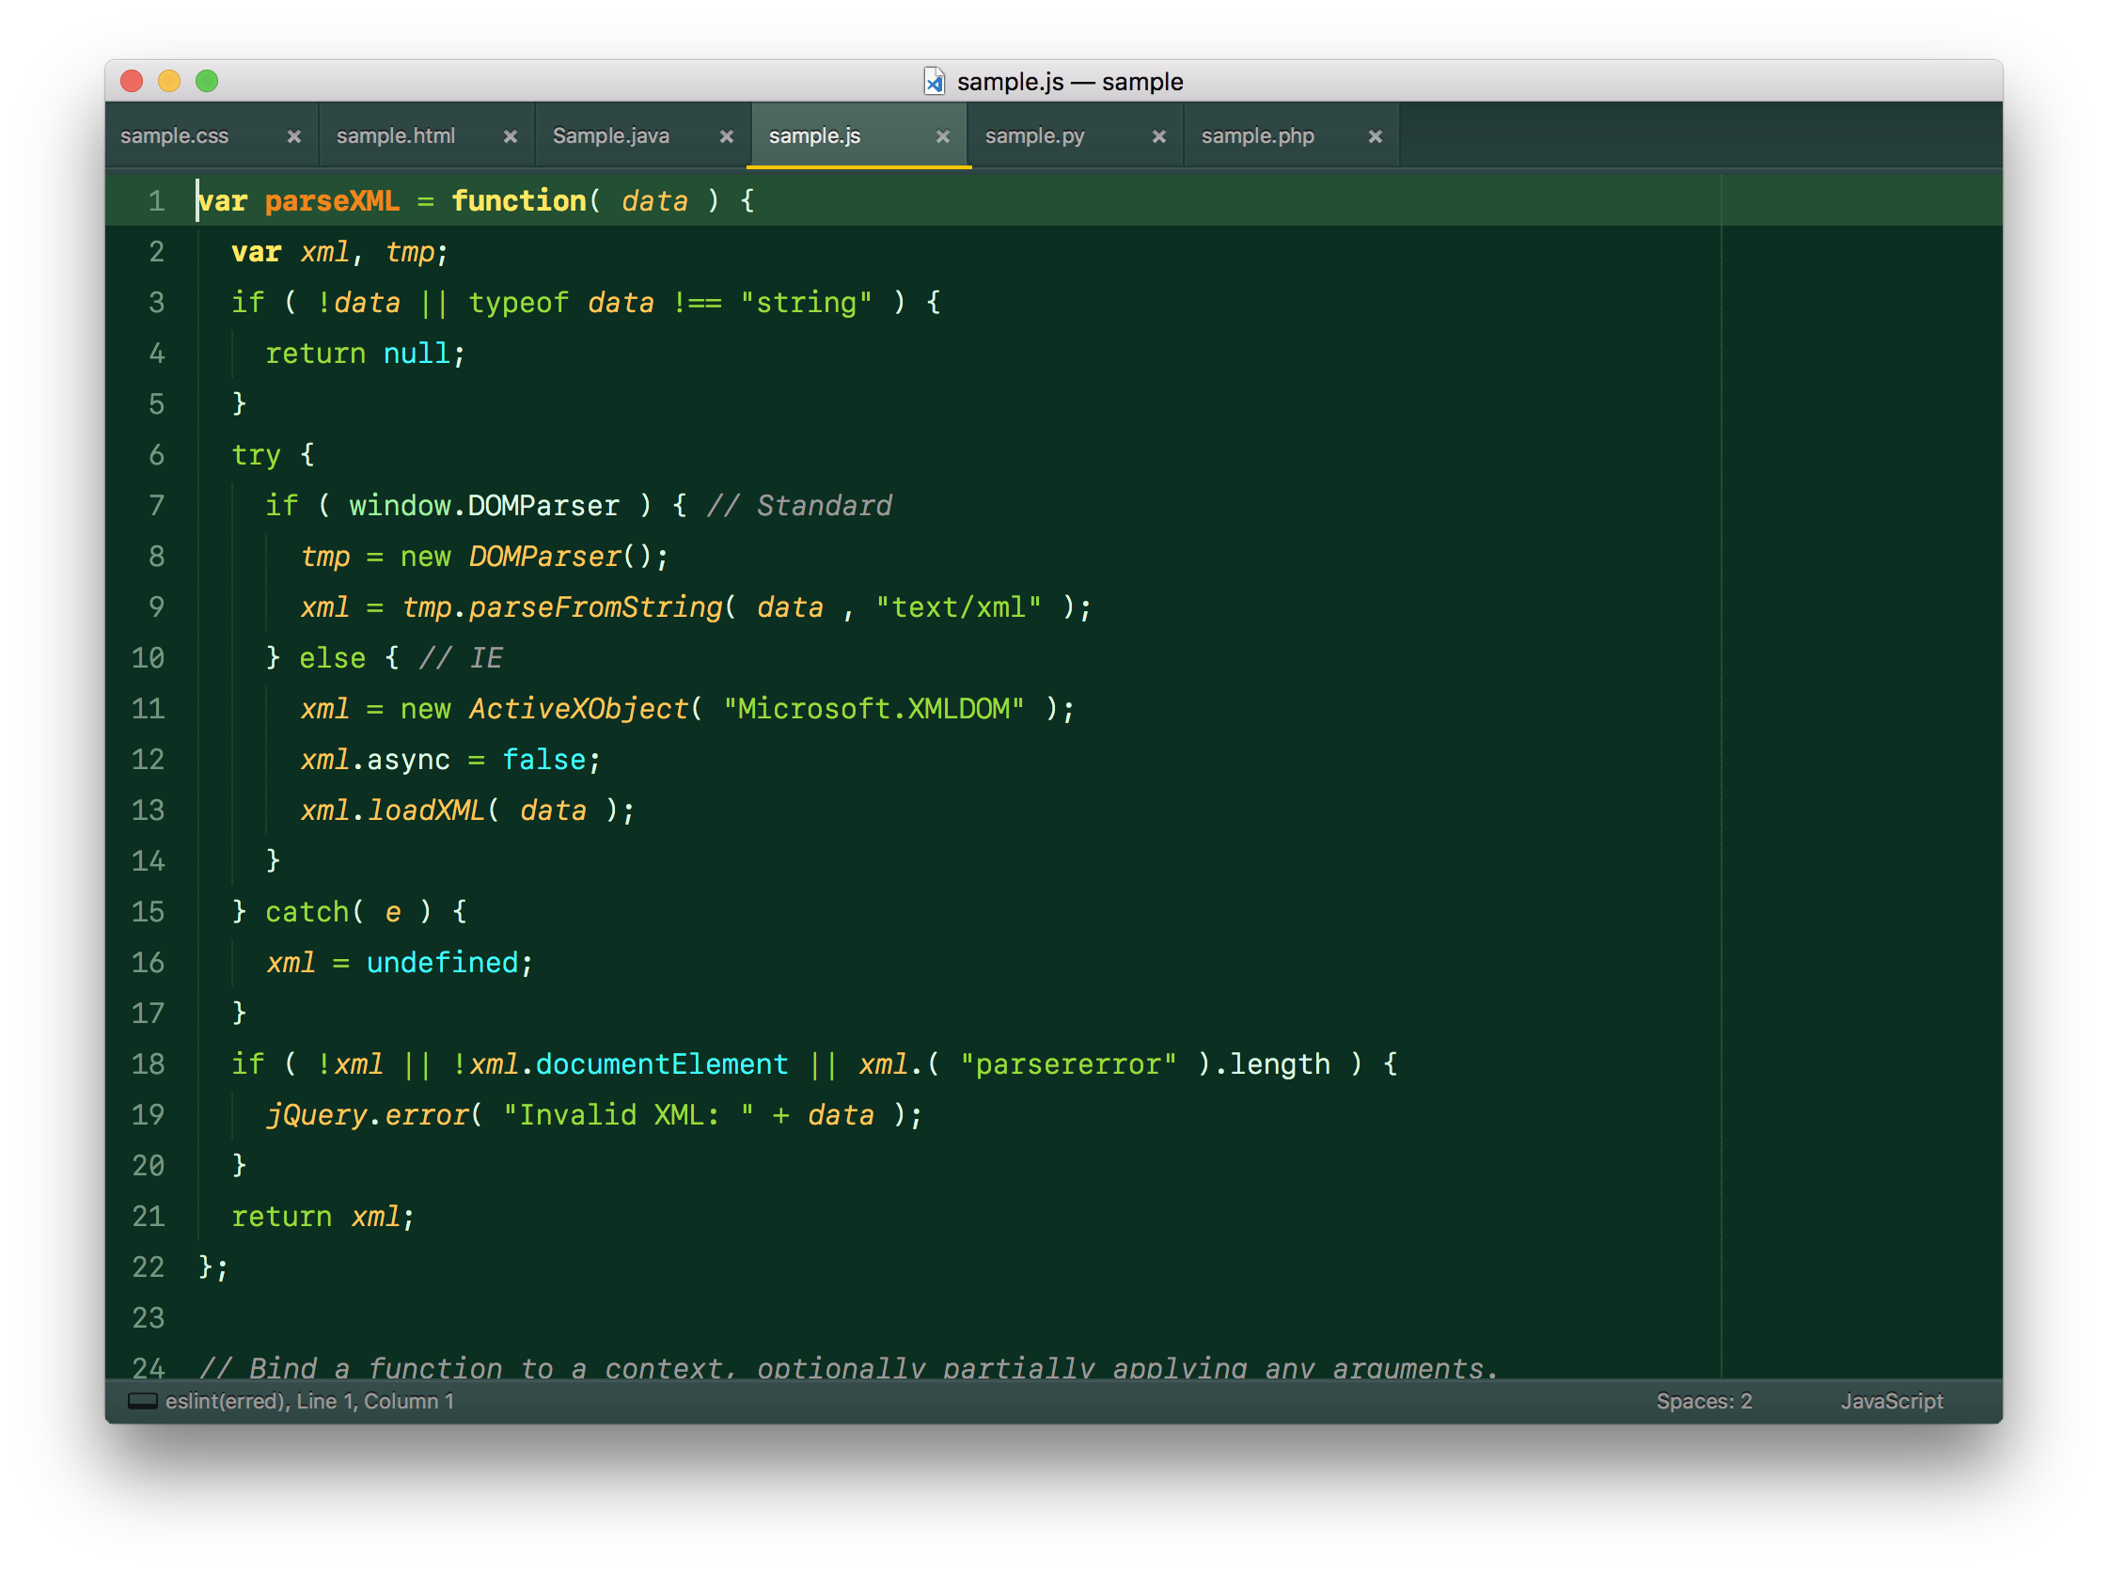Close the sample.php tab
Viewport: 2108px width, 1574px height.
pos(1376,136)
